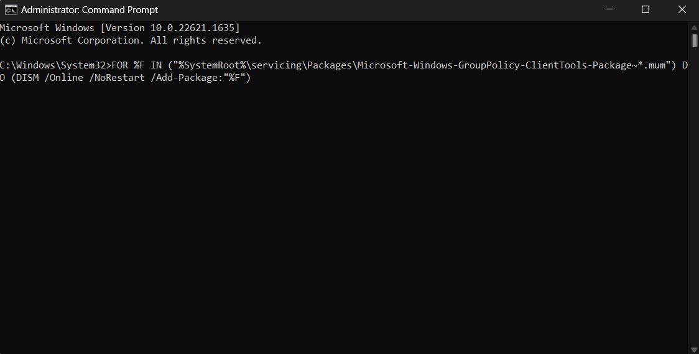Image resolution: width=699 pixels, height=354 pixels.
Task: Click the FOR keyword in the command
Action: click(x=119, y=65)
